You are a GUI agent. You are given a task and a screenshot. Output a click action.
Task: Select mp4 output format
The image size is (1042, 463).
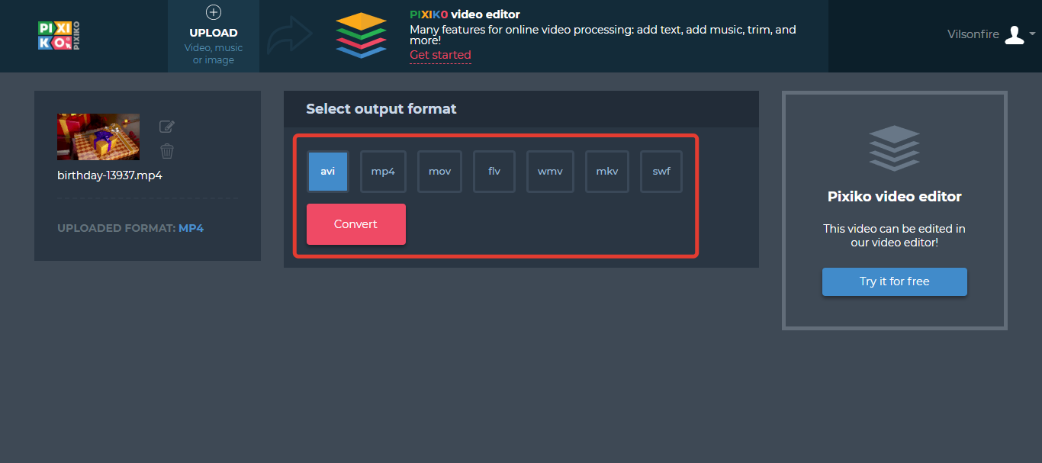(x=383, y=171)
